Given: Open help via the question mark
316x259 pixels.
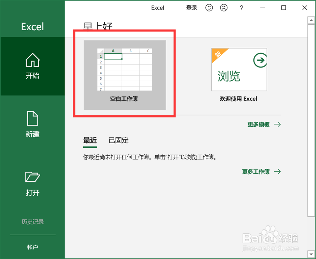Looking at the screenshot, I should coord(241,8).
